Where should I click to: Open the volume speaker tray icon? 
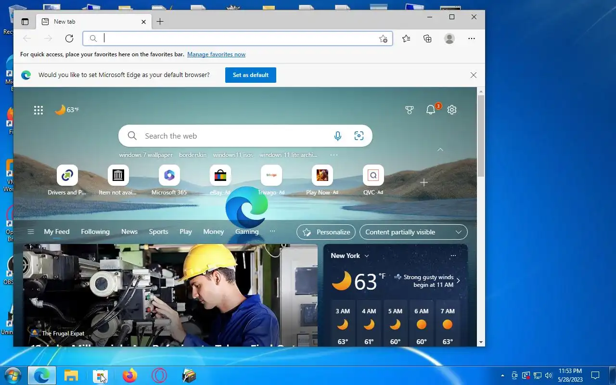click(x=549, y=375)
